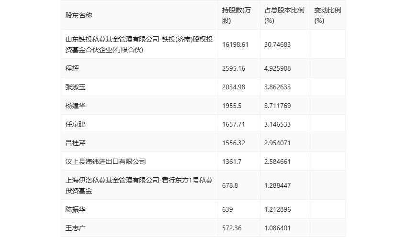Click percentage value 1.288447

point(277,185)
